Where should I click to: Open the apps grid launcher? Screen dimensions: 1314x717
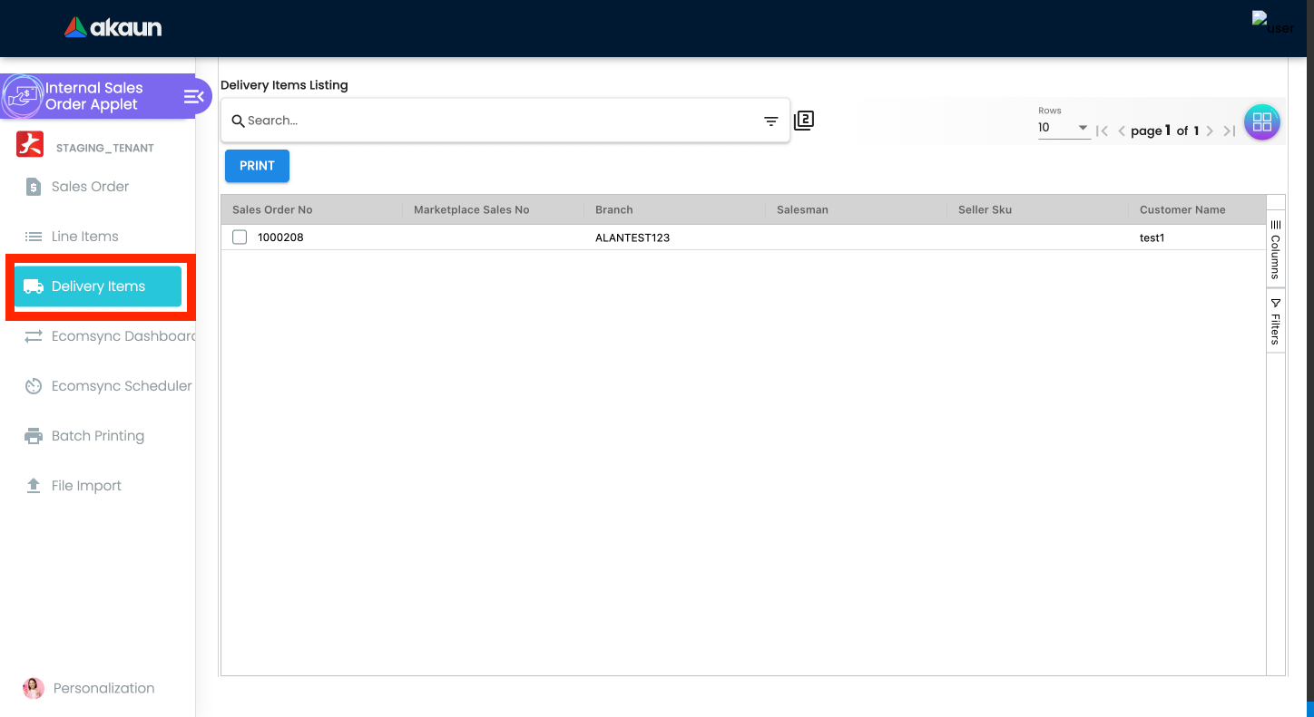1261,121
